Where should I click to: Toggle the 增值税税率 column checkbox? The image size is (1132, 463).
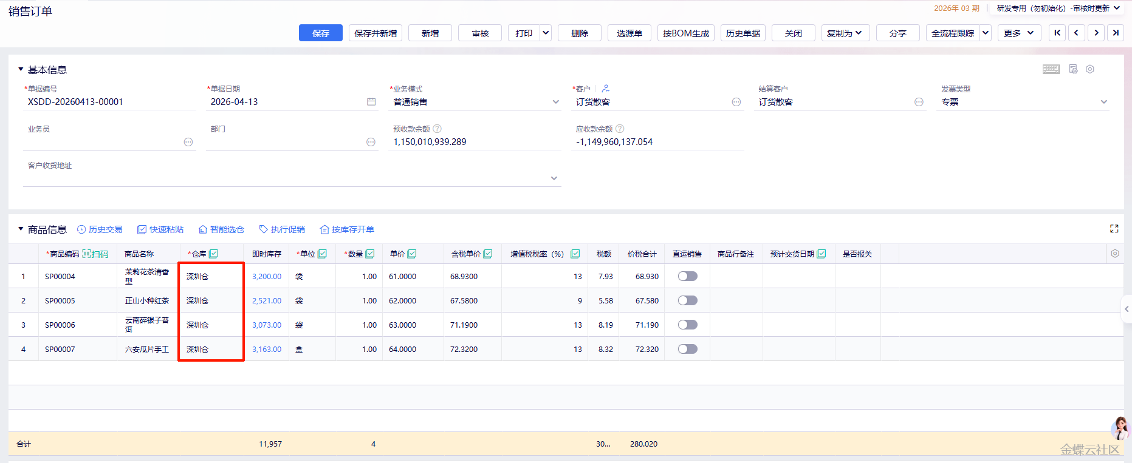click(x=575, y=254)
